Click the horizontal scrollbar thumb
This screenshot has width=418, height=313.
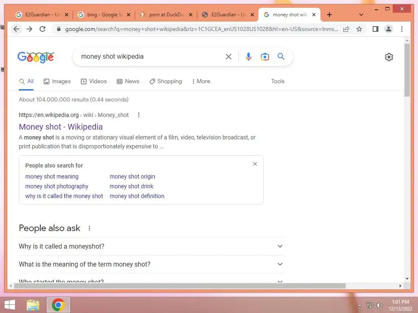coord(180,286)
